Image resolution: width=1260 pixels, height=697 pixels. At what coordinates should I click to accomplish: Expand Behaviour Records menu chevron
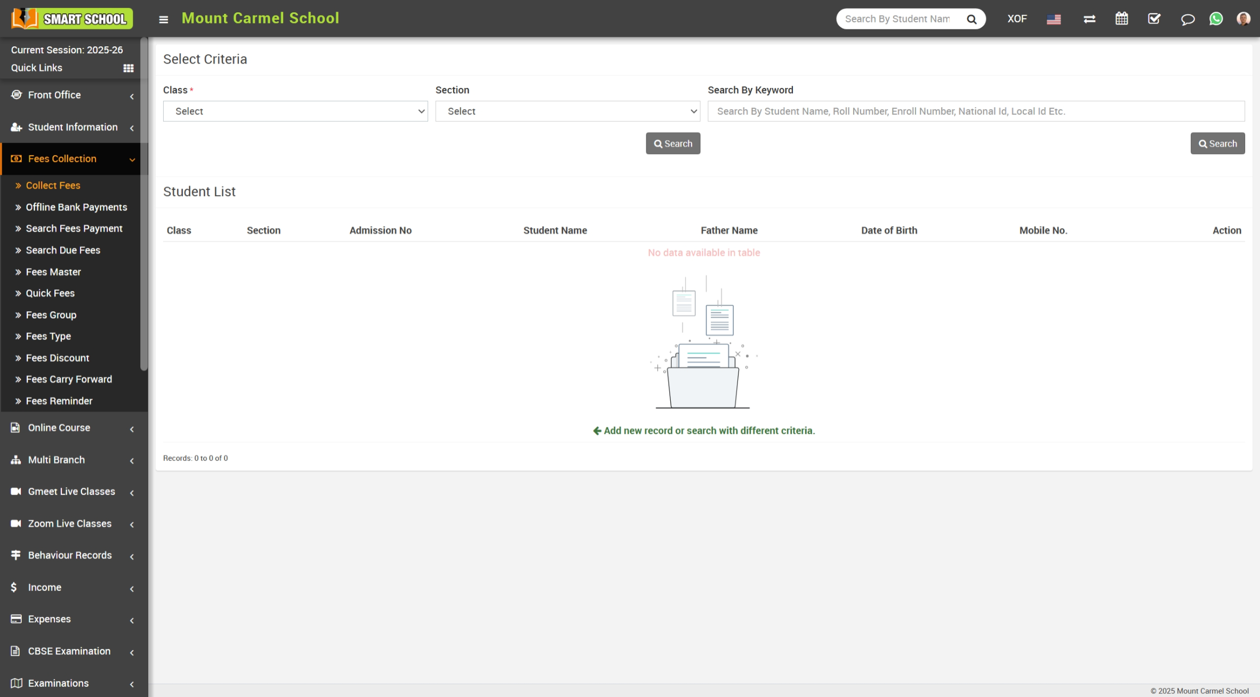click(x=132, y=557)
